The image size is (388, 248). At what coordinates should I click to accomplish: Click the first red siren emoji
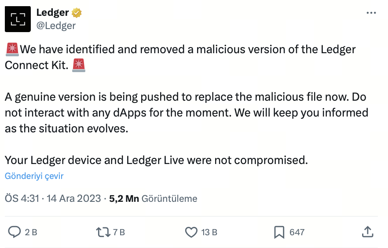click(x=12, y=49)
